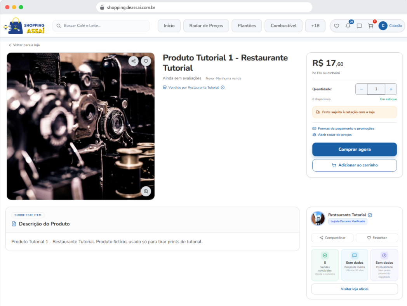Screen dimensions: 407x306
Task: Open the shopping cart icon
Action: [370, 26]
